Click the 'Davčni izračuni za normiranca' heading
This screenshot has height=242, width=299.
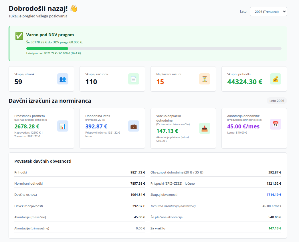tap(50, 101)
